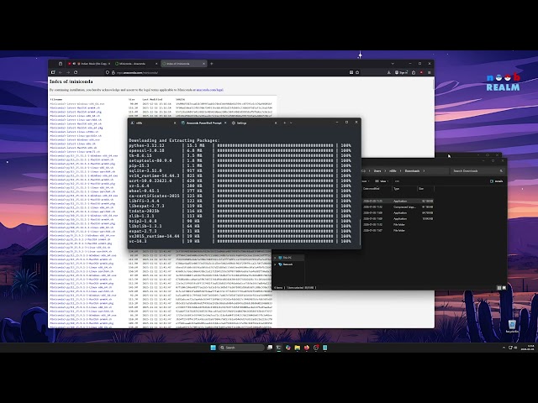538x403 pixels.
Task: Open Task View from the taskbar
Action: click(270, 348)
